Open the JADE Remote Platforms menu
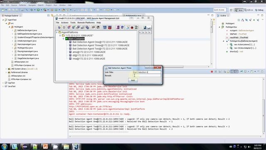This screenshot has height=150, width=266. tap(86, 22)
